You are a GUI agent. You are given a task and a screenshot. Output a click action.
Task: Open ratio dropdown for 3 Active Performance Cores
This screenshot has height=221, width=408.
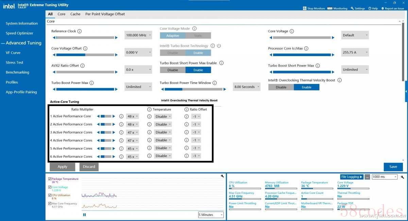point(133,132)
